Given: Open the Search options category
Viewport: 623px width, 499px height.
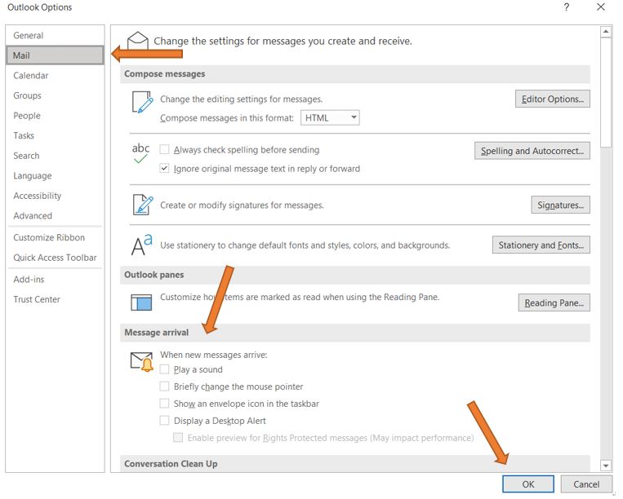Looking at the screenshot, I should coord(56,156).
